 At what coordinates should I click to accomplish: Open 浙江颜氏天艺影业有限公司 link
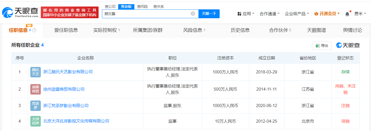pyautogui.click(x=68, y=72)
